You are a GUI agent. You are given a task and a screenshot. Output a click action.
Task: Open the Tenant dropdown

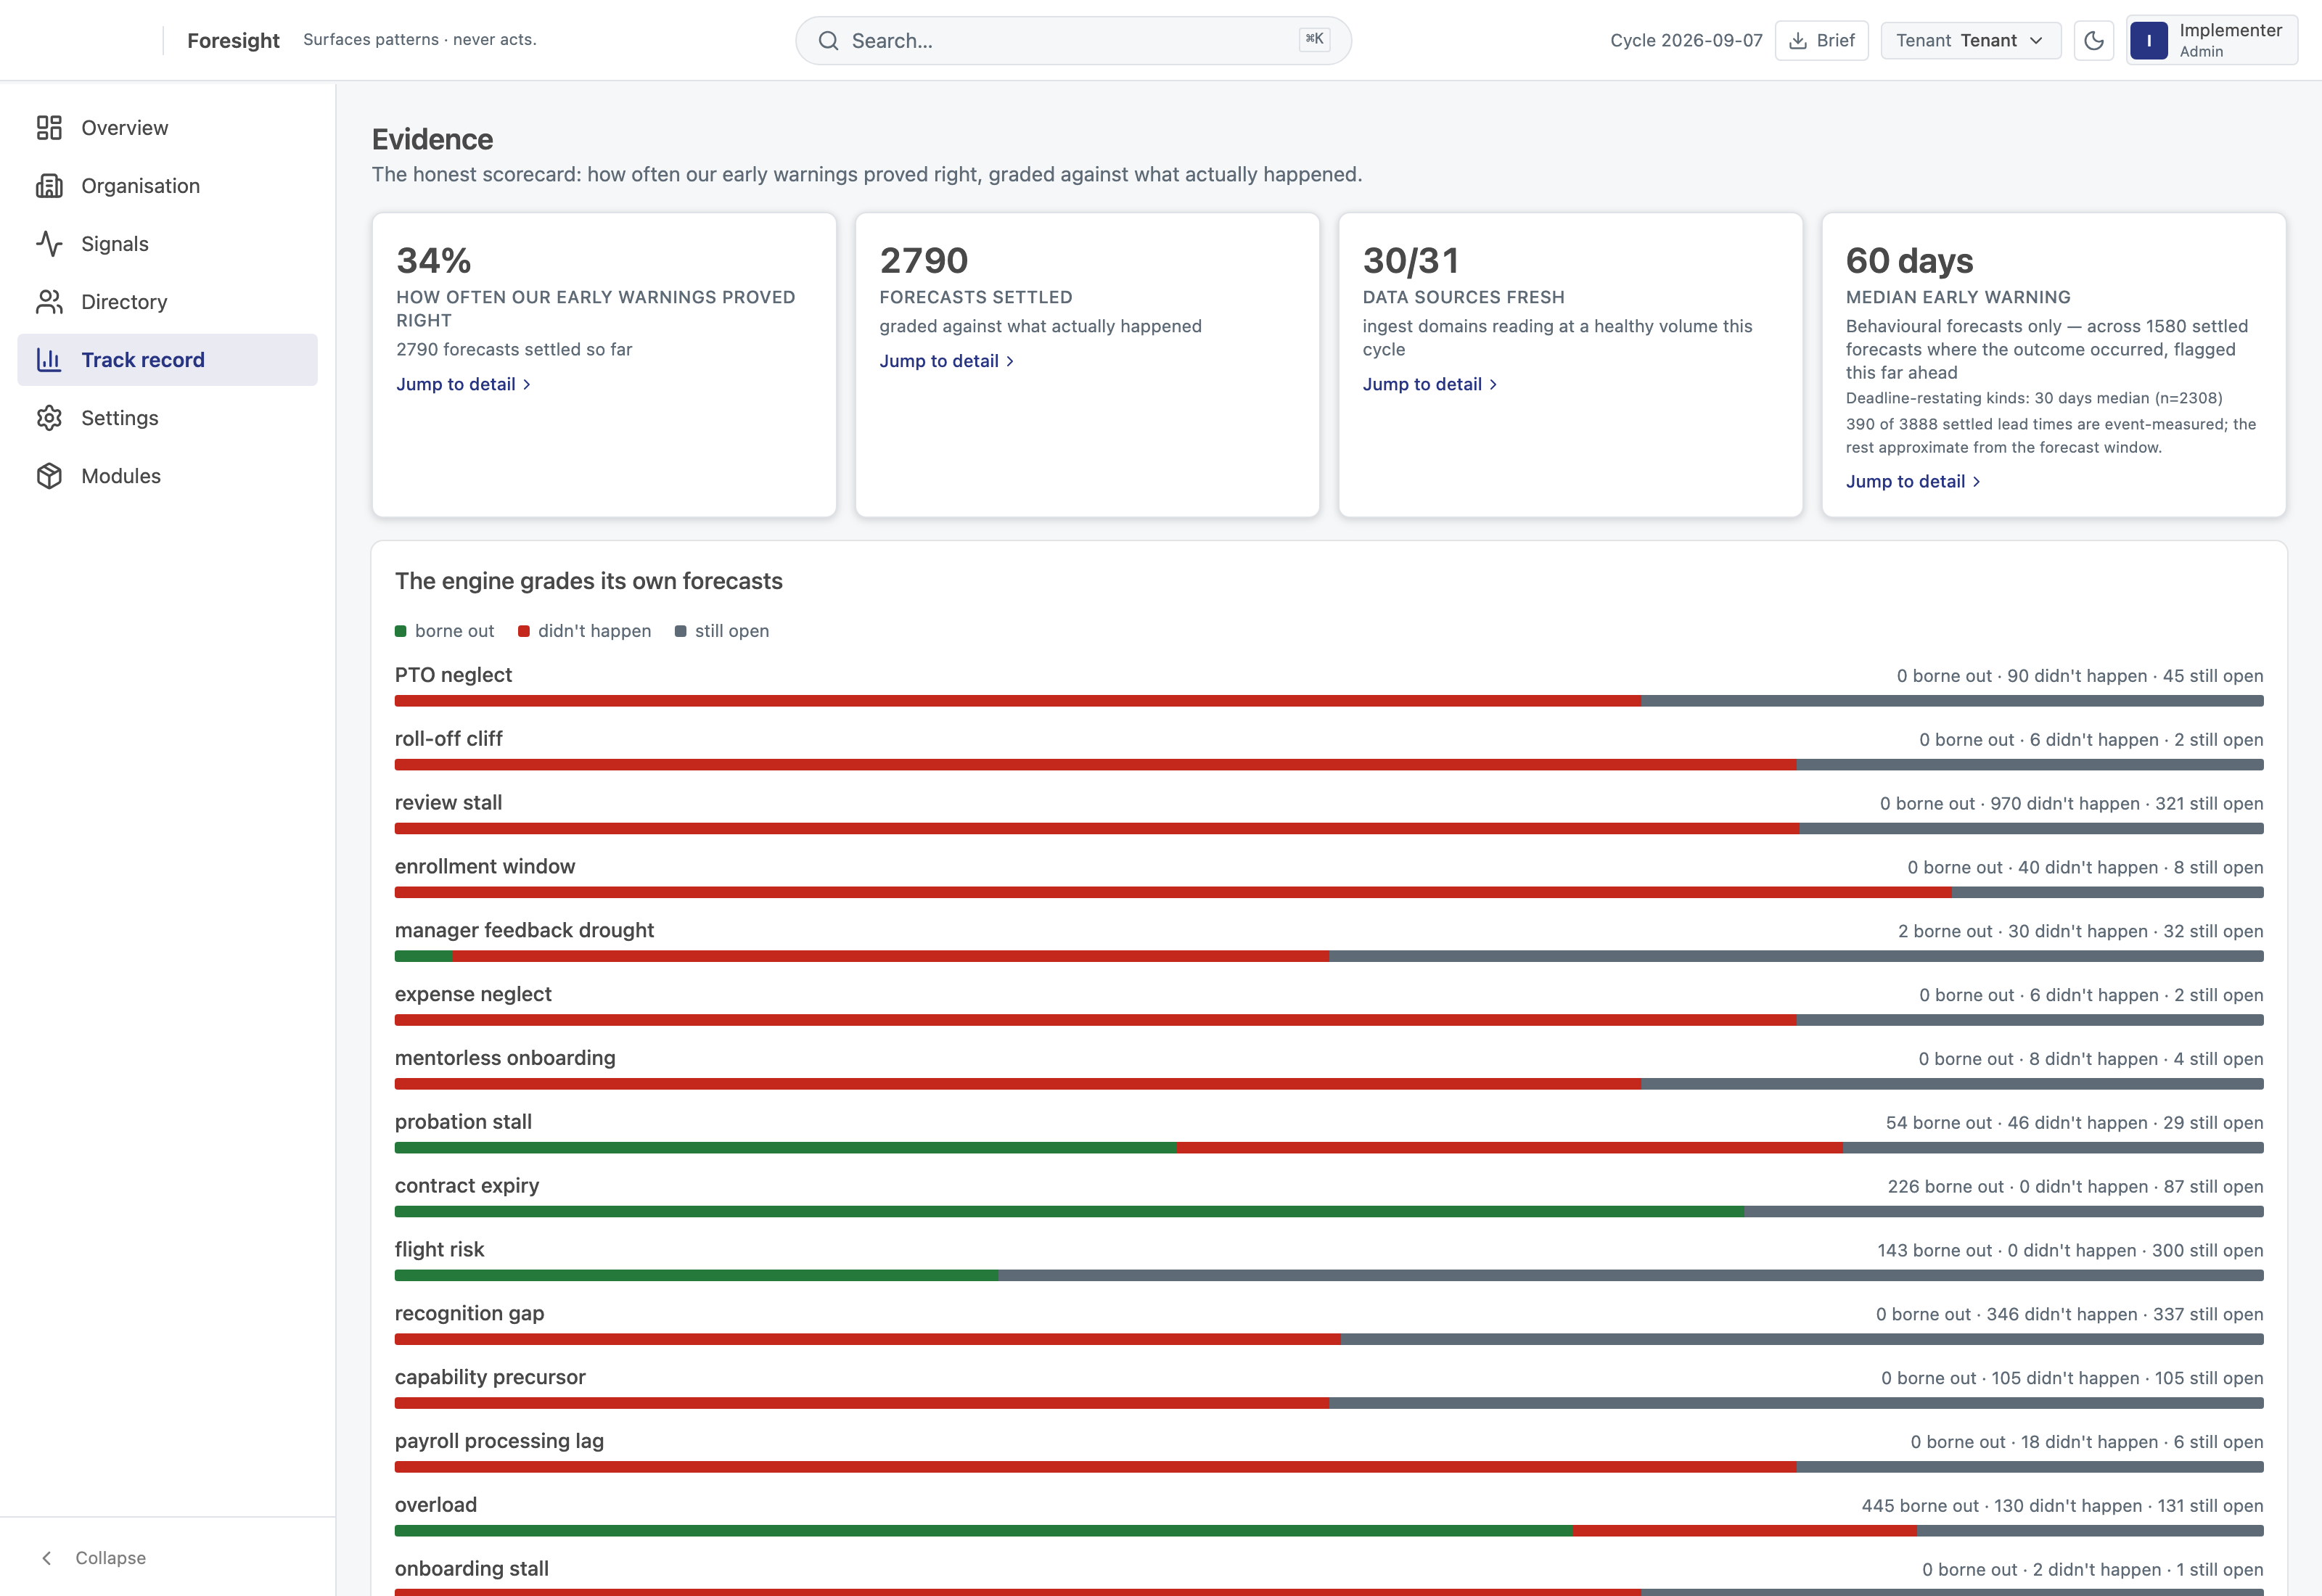[x=1970, y=41]
